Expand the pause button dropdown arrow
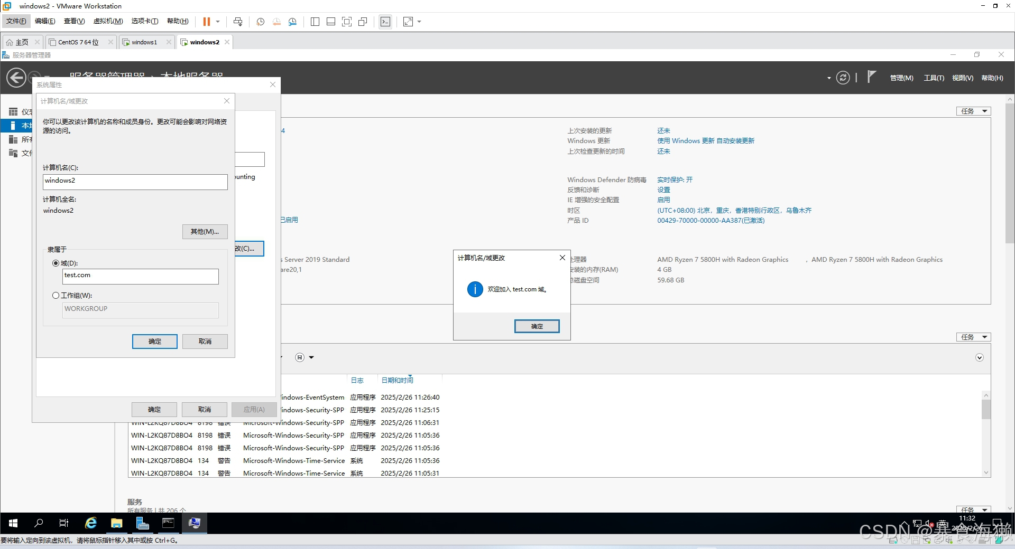 (x=217, y=22)
